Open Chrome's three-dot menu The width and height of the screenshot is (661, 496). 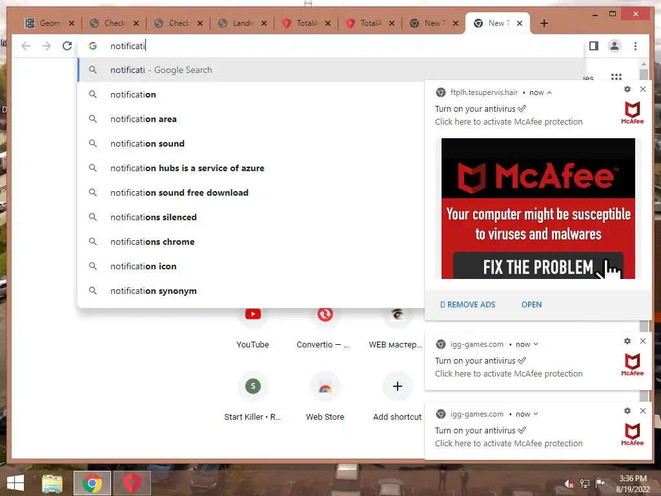pos(635,46)
